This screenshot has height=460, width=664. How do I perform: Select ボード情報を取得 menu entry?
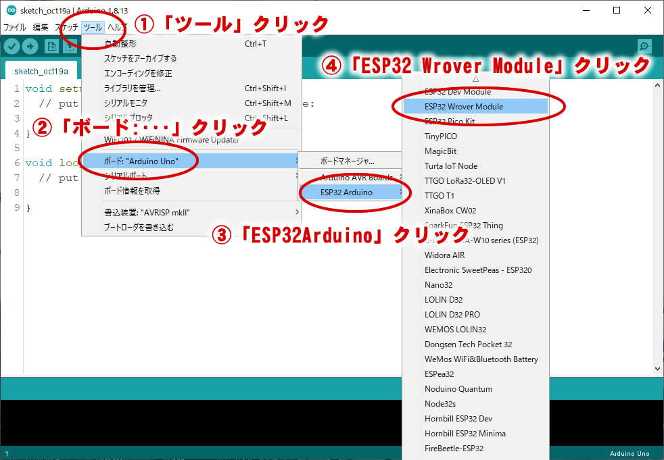point(191,190)
